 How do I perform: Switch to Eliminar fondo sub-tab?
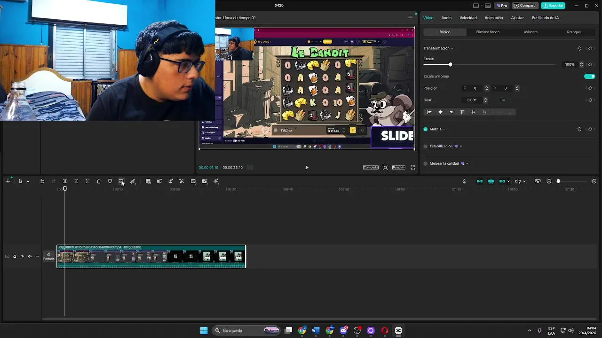pyautogui.click(x=488, y=32)
